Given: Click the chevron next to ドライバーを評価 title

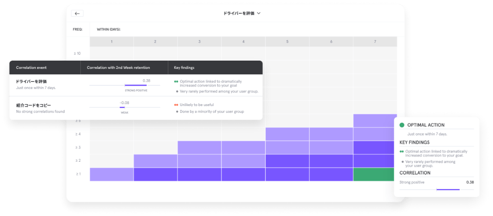Looking at the screenshot, I should [x=258, y=14].
